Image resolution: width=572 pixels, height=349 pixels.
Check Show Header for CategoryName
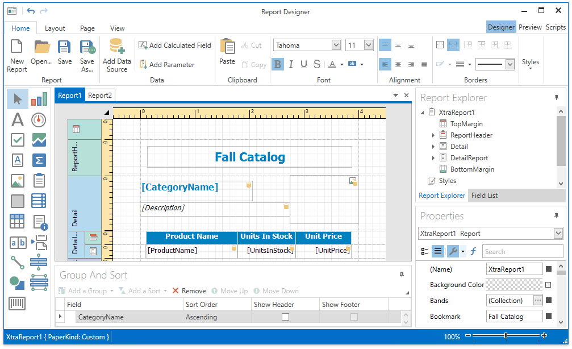(x=285, y=317)
